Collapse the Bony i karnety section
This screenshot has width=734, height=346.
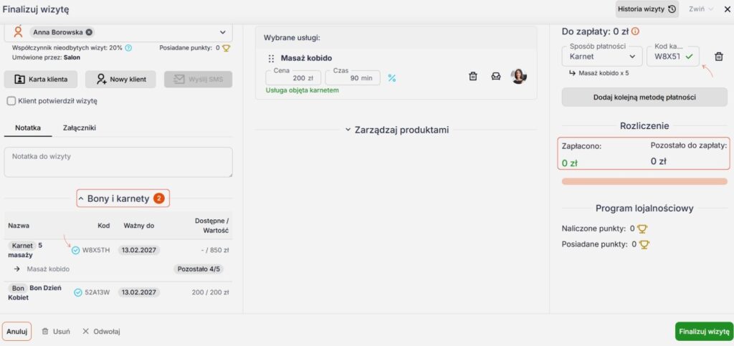(123, 198)
